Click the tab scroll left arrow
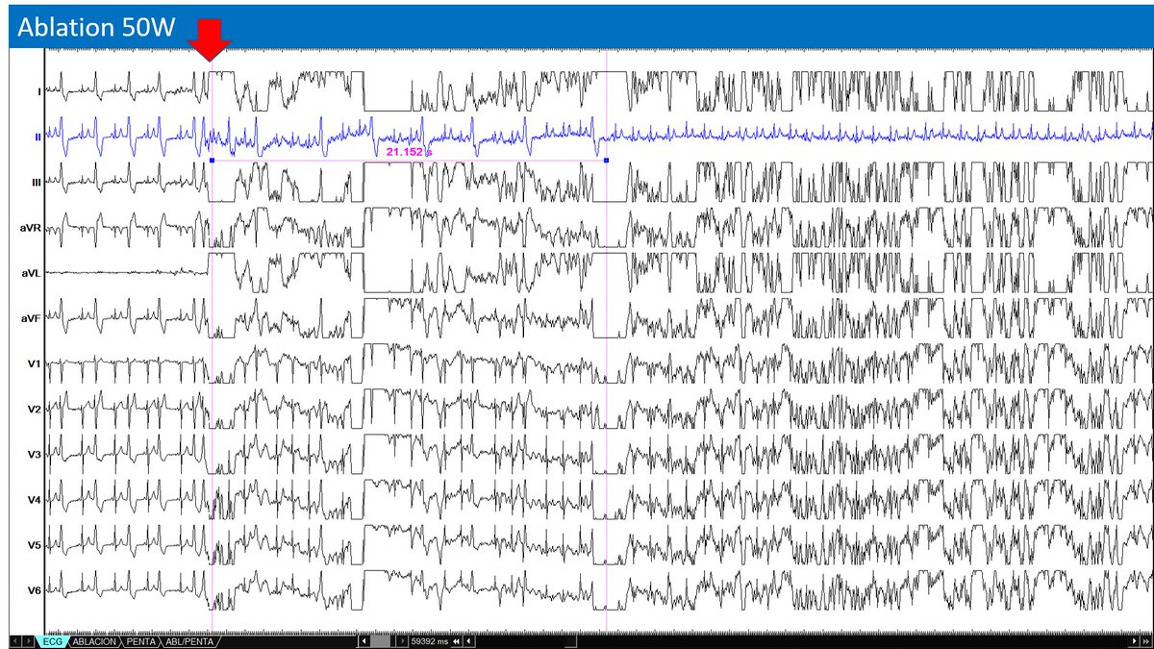The image size is (1154, 649). click(14, 641)
